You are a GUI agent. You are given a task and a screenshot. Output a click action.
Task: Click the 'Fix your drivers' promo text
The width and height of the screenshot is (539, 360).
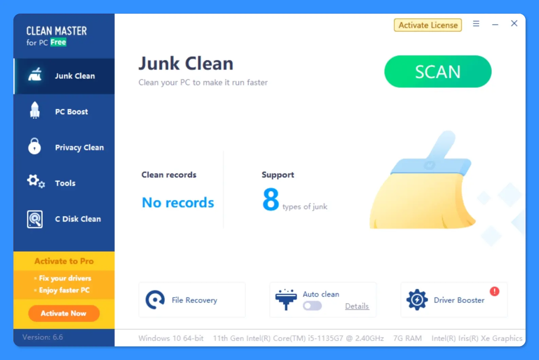click(65, 278)
